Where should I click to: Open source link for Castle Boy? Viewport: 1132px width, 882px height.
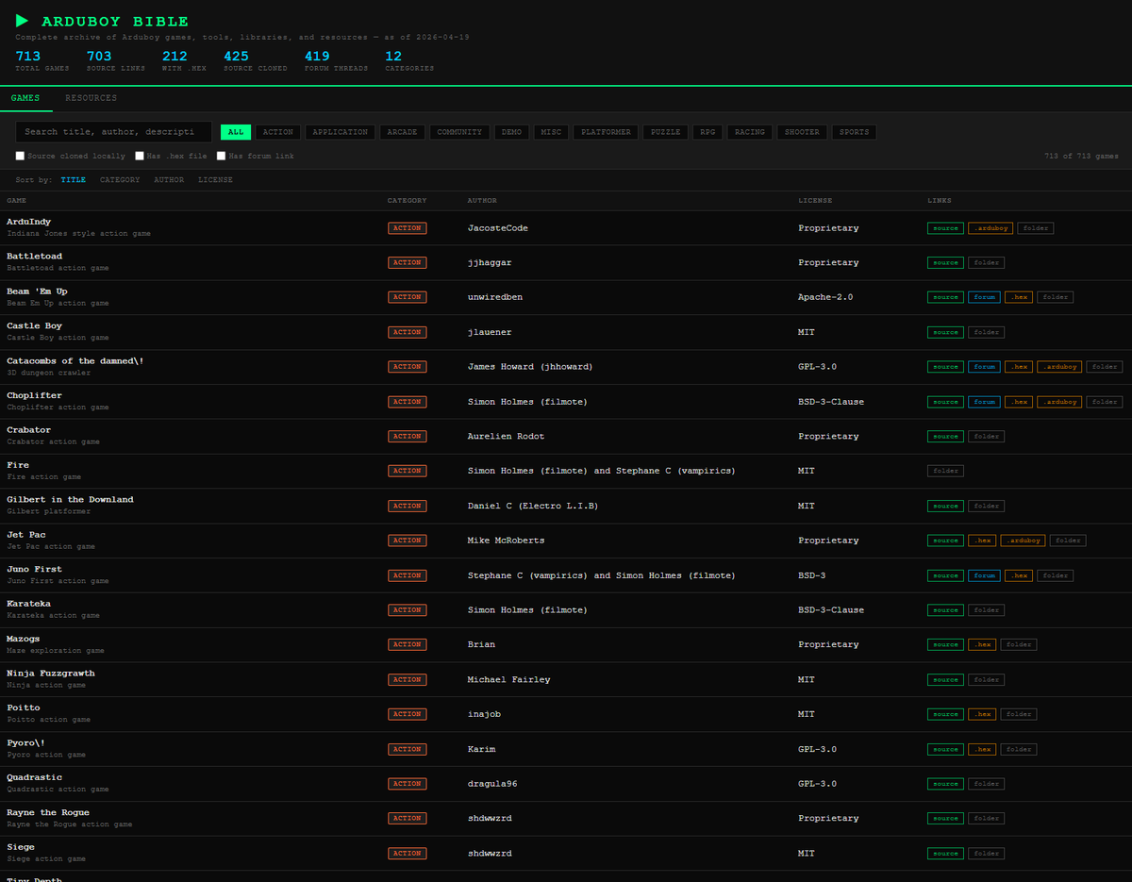point(945,332)
